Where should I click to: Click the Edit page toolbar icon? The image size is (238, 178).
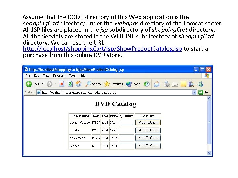(x=175, y=84)
